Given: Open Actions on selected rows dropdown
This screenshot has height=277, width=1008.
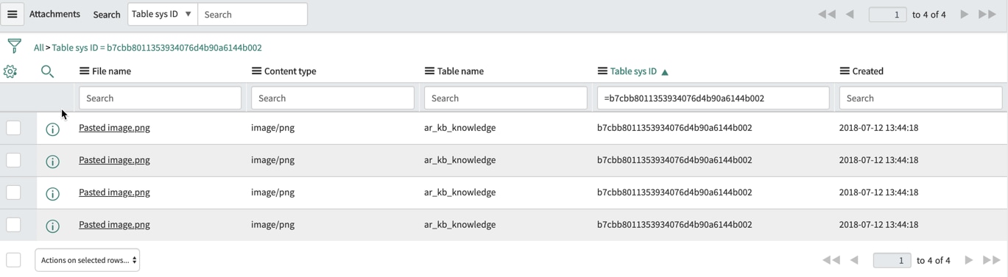Looking at the screenshot, I should [88, 260].
